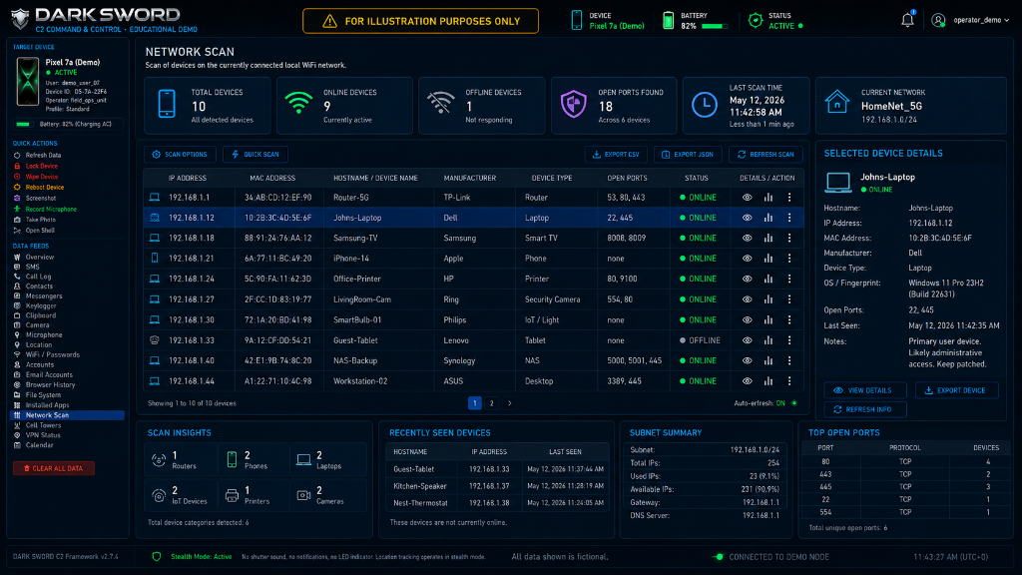Screen dimensions: 1022x575
Task: Open SMS data feed
Action: pos(33,267)
